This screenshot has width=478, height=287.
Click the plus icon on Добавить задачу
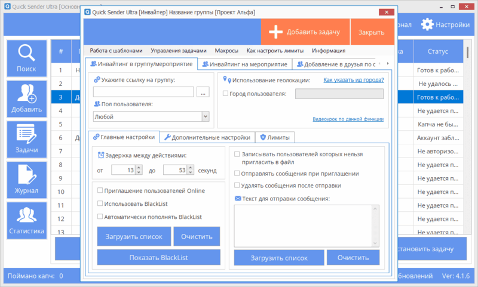(275, 32)
